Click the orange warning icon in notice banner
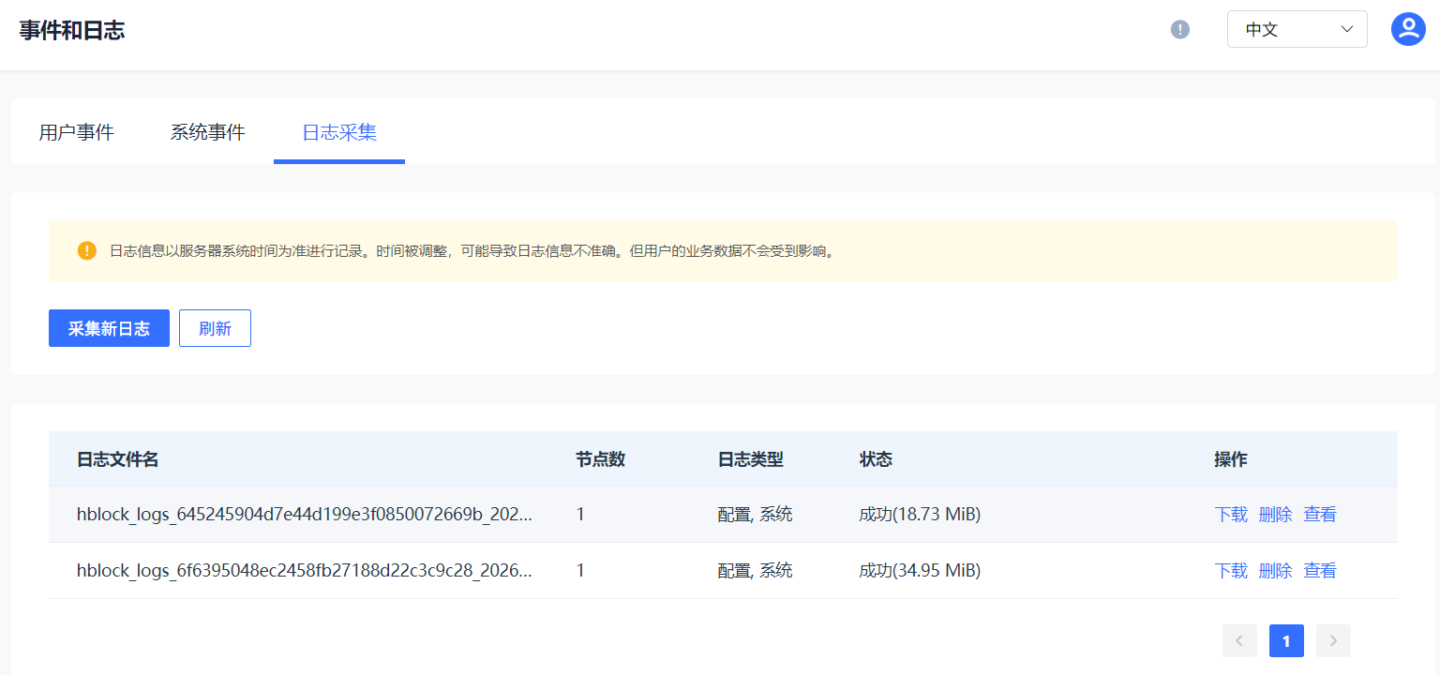1440x675 pixels. [x=87, y=250]
